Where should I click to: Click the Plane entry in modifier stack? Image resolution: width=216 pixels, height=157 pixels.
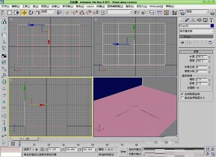197,37
